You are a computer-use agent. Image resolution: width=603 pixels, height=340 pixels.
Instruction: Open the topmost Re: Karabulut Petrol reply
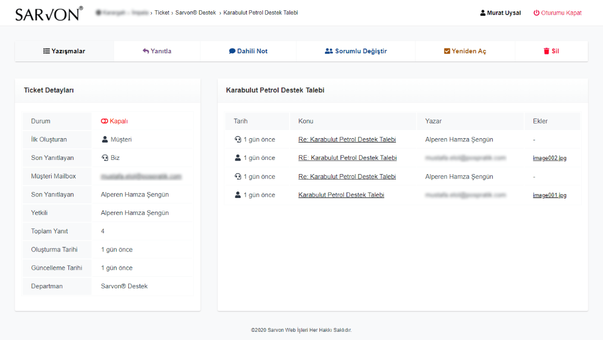tap(347, 139)
